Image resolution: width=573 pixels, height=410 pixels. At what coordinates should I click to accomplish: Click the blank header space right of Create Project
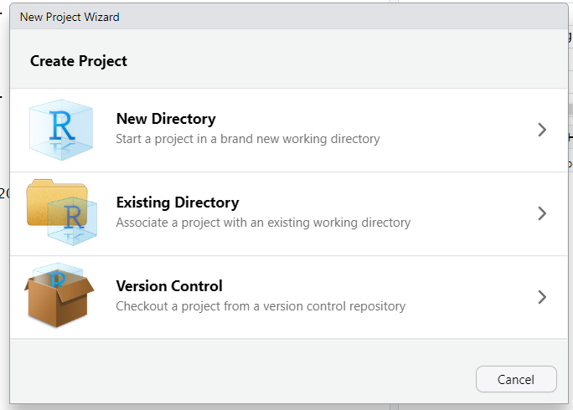[x=352, y=61]
